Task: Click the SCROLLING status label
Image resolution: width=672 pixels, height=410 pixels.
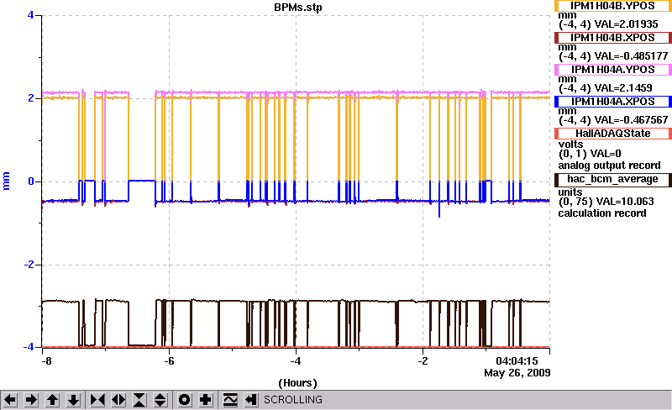Action: (x=293, y=400)
